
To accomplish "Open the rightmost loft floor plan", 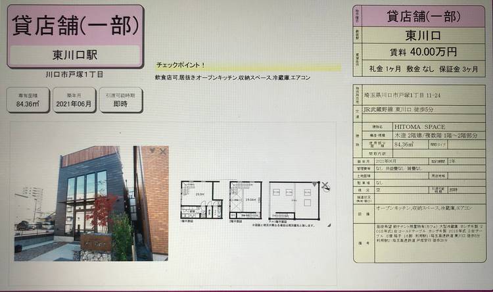I will click(x=294, y=203).
